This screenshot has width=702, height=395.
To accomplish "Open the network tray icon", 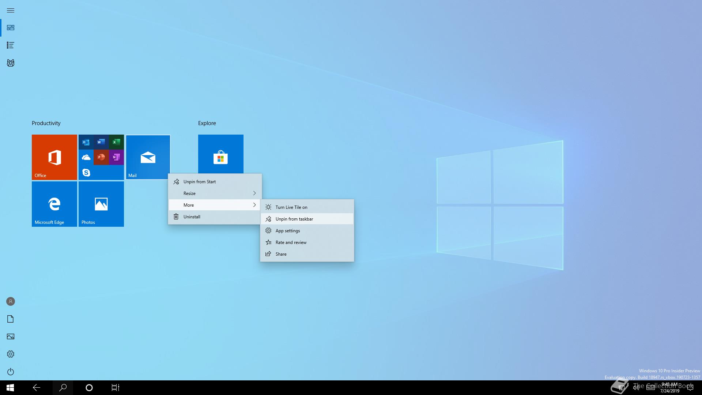I will [x=622, y=388].
